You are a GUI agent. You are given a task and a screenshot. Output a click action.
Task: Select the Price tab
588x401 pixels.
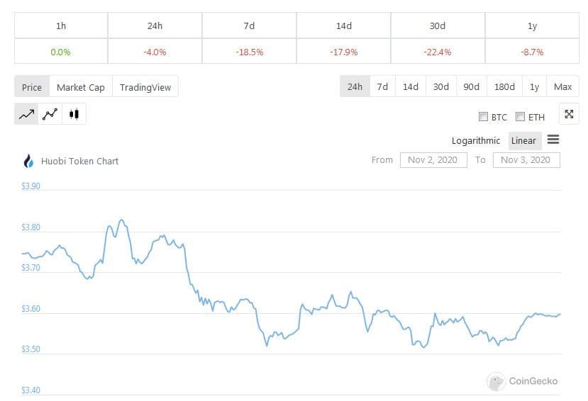point(32,87)
